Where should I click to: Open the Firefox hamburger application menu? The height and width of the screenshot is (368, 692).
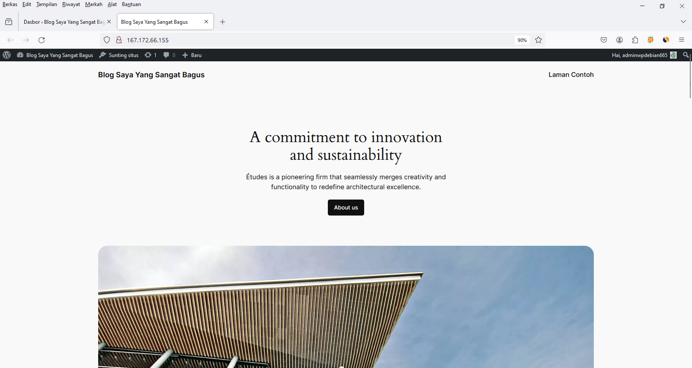click(x=682, y=40)
